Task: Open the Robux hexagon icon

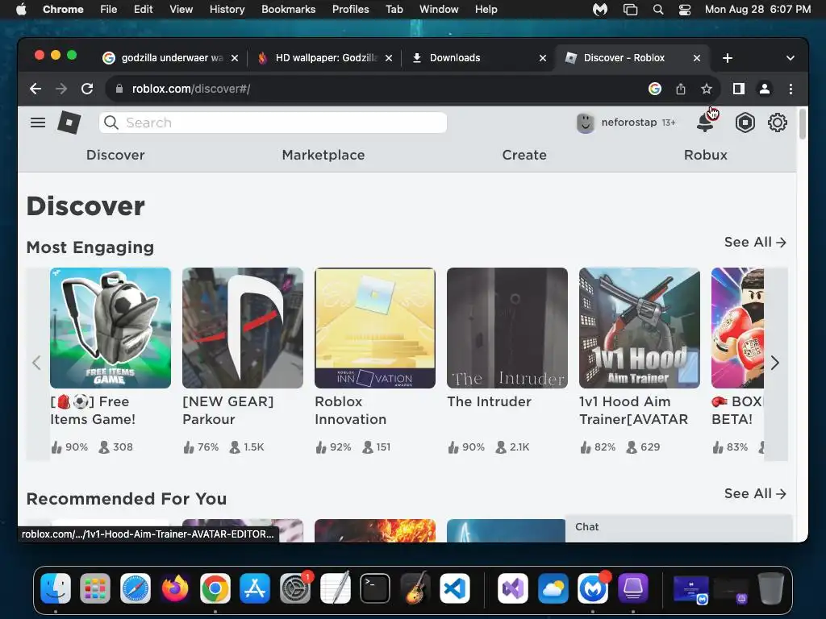Action: [745, 123]
